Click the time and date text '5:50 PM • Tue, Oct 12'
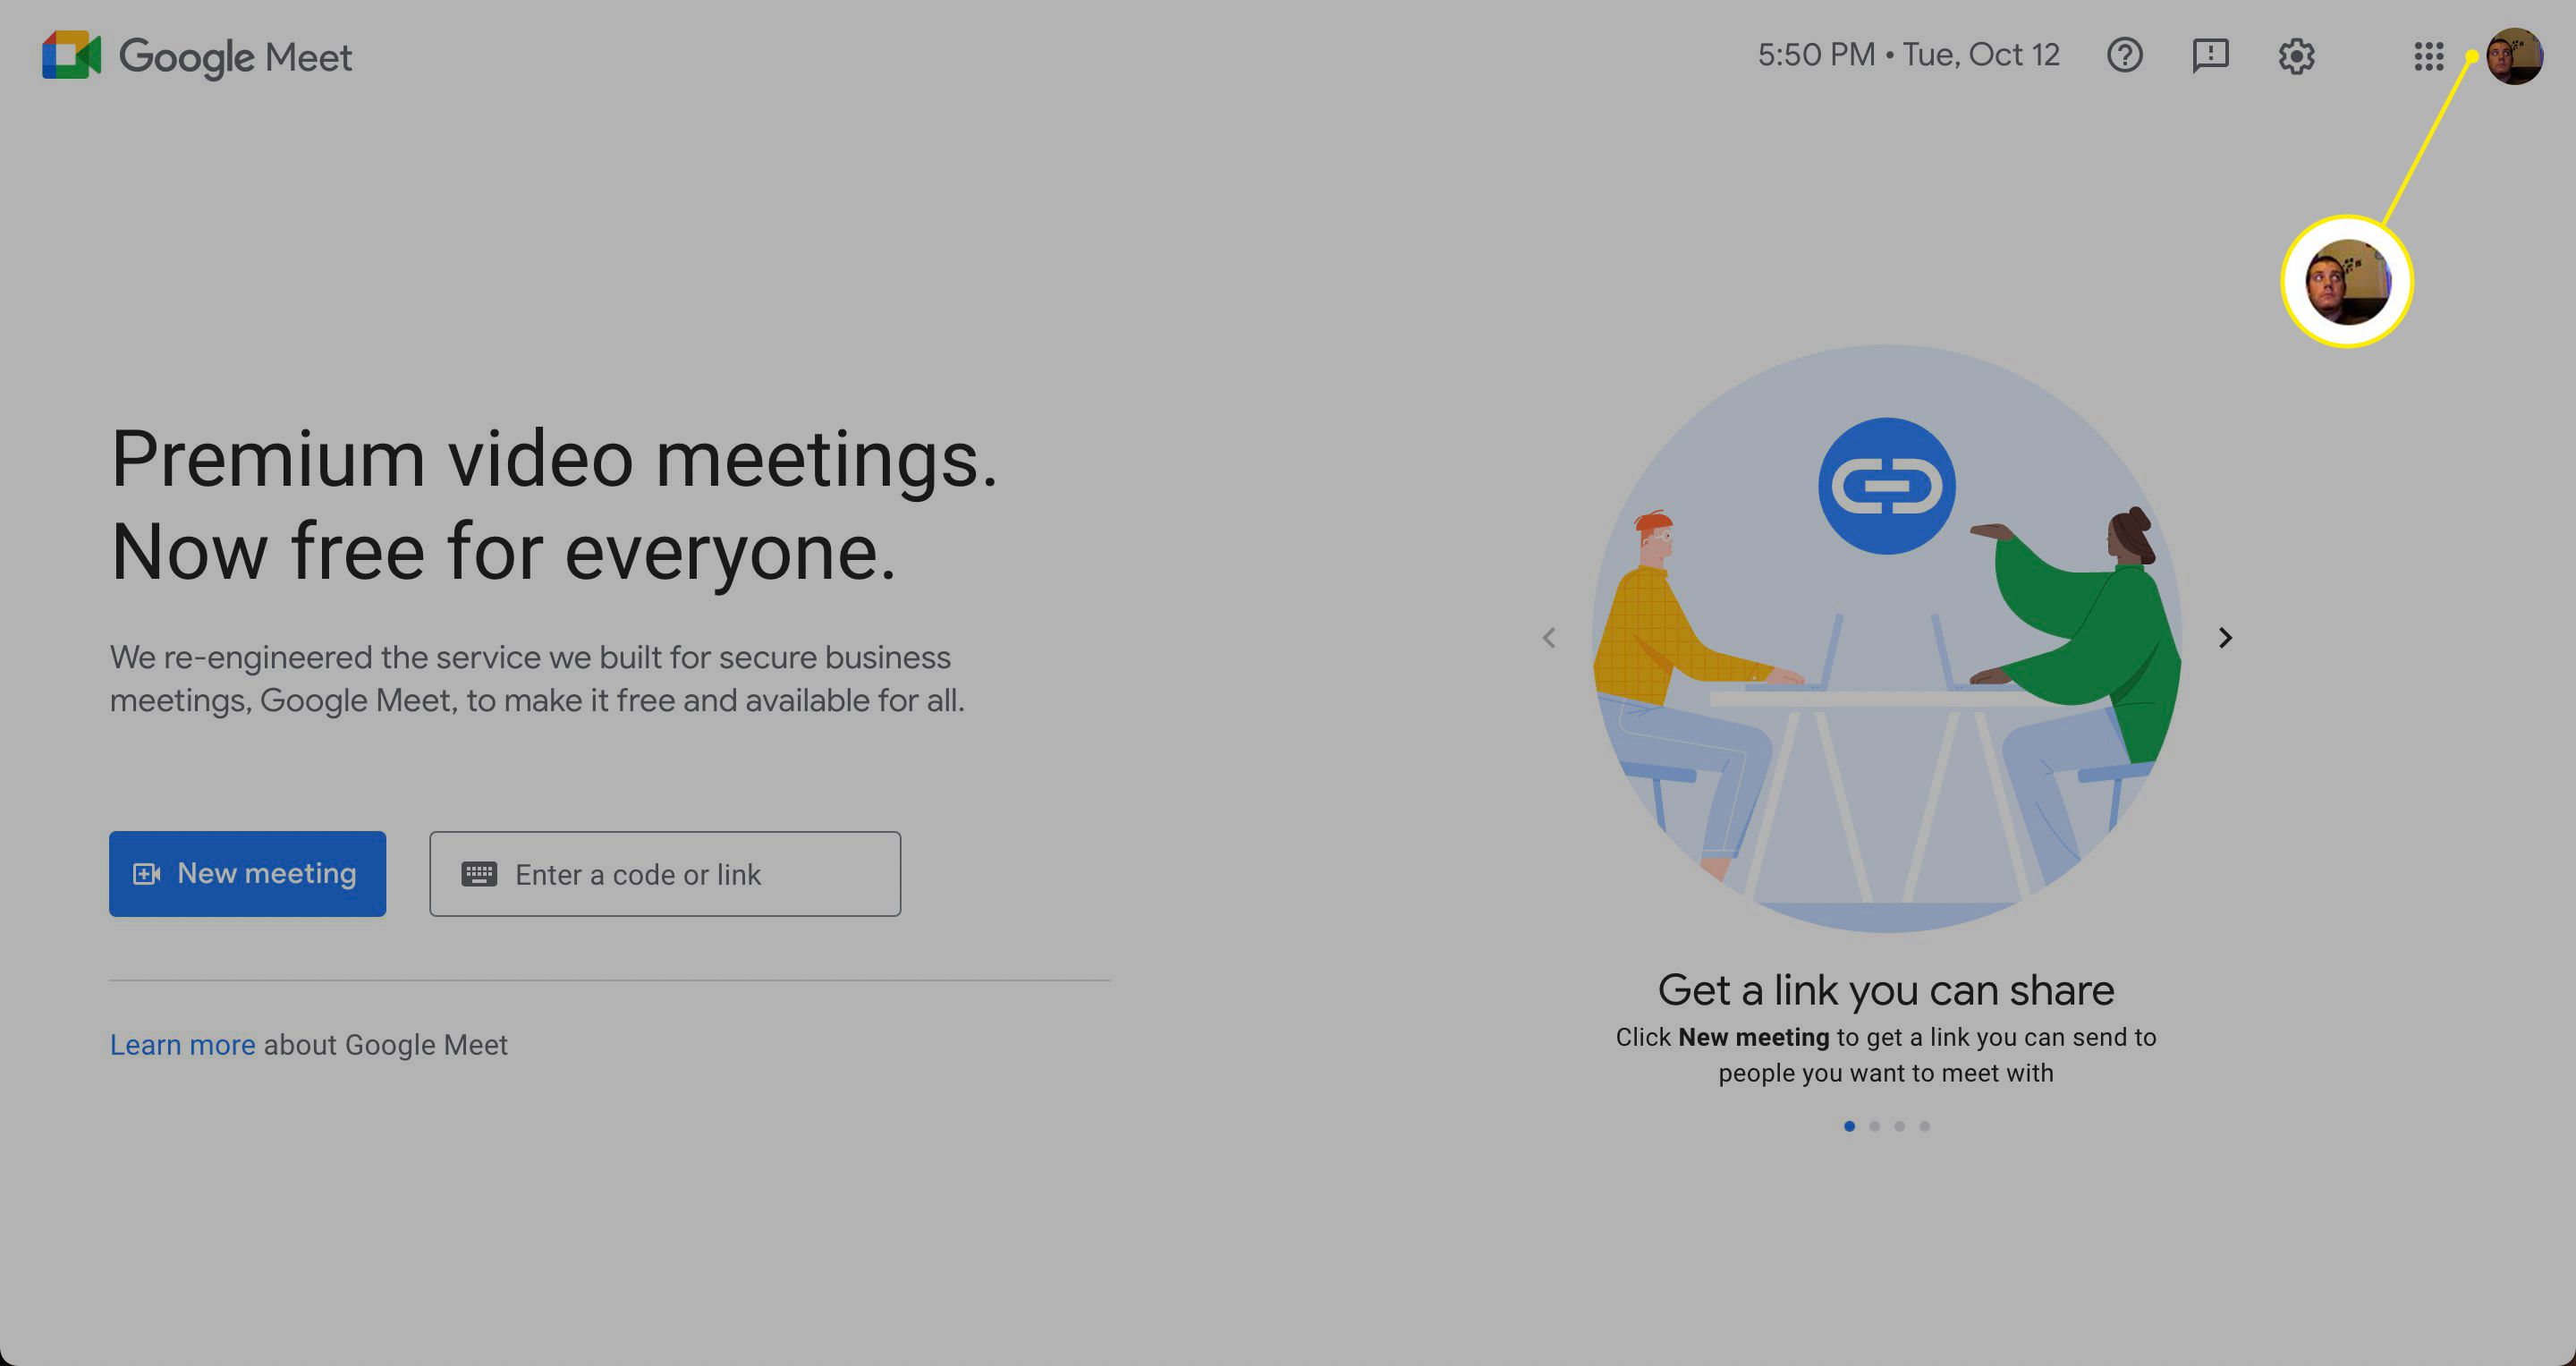 (1908, 55)
